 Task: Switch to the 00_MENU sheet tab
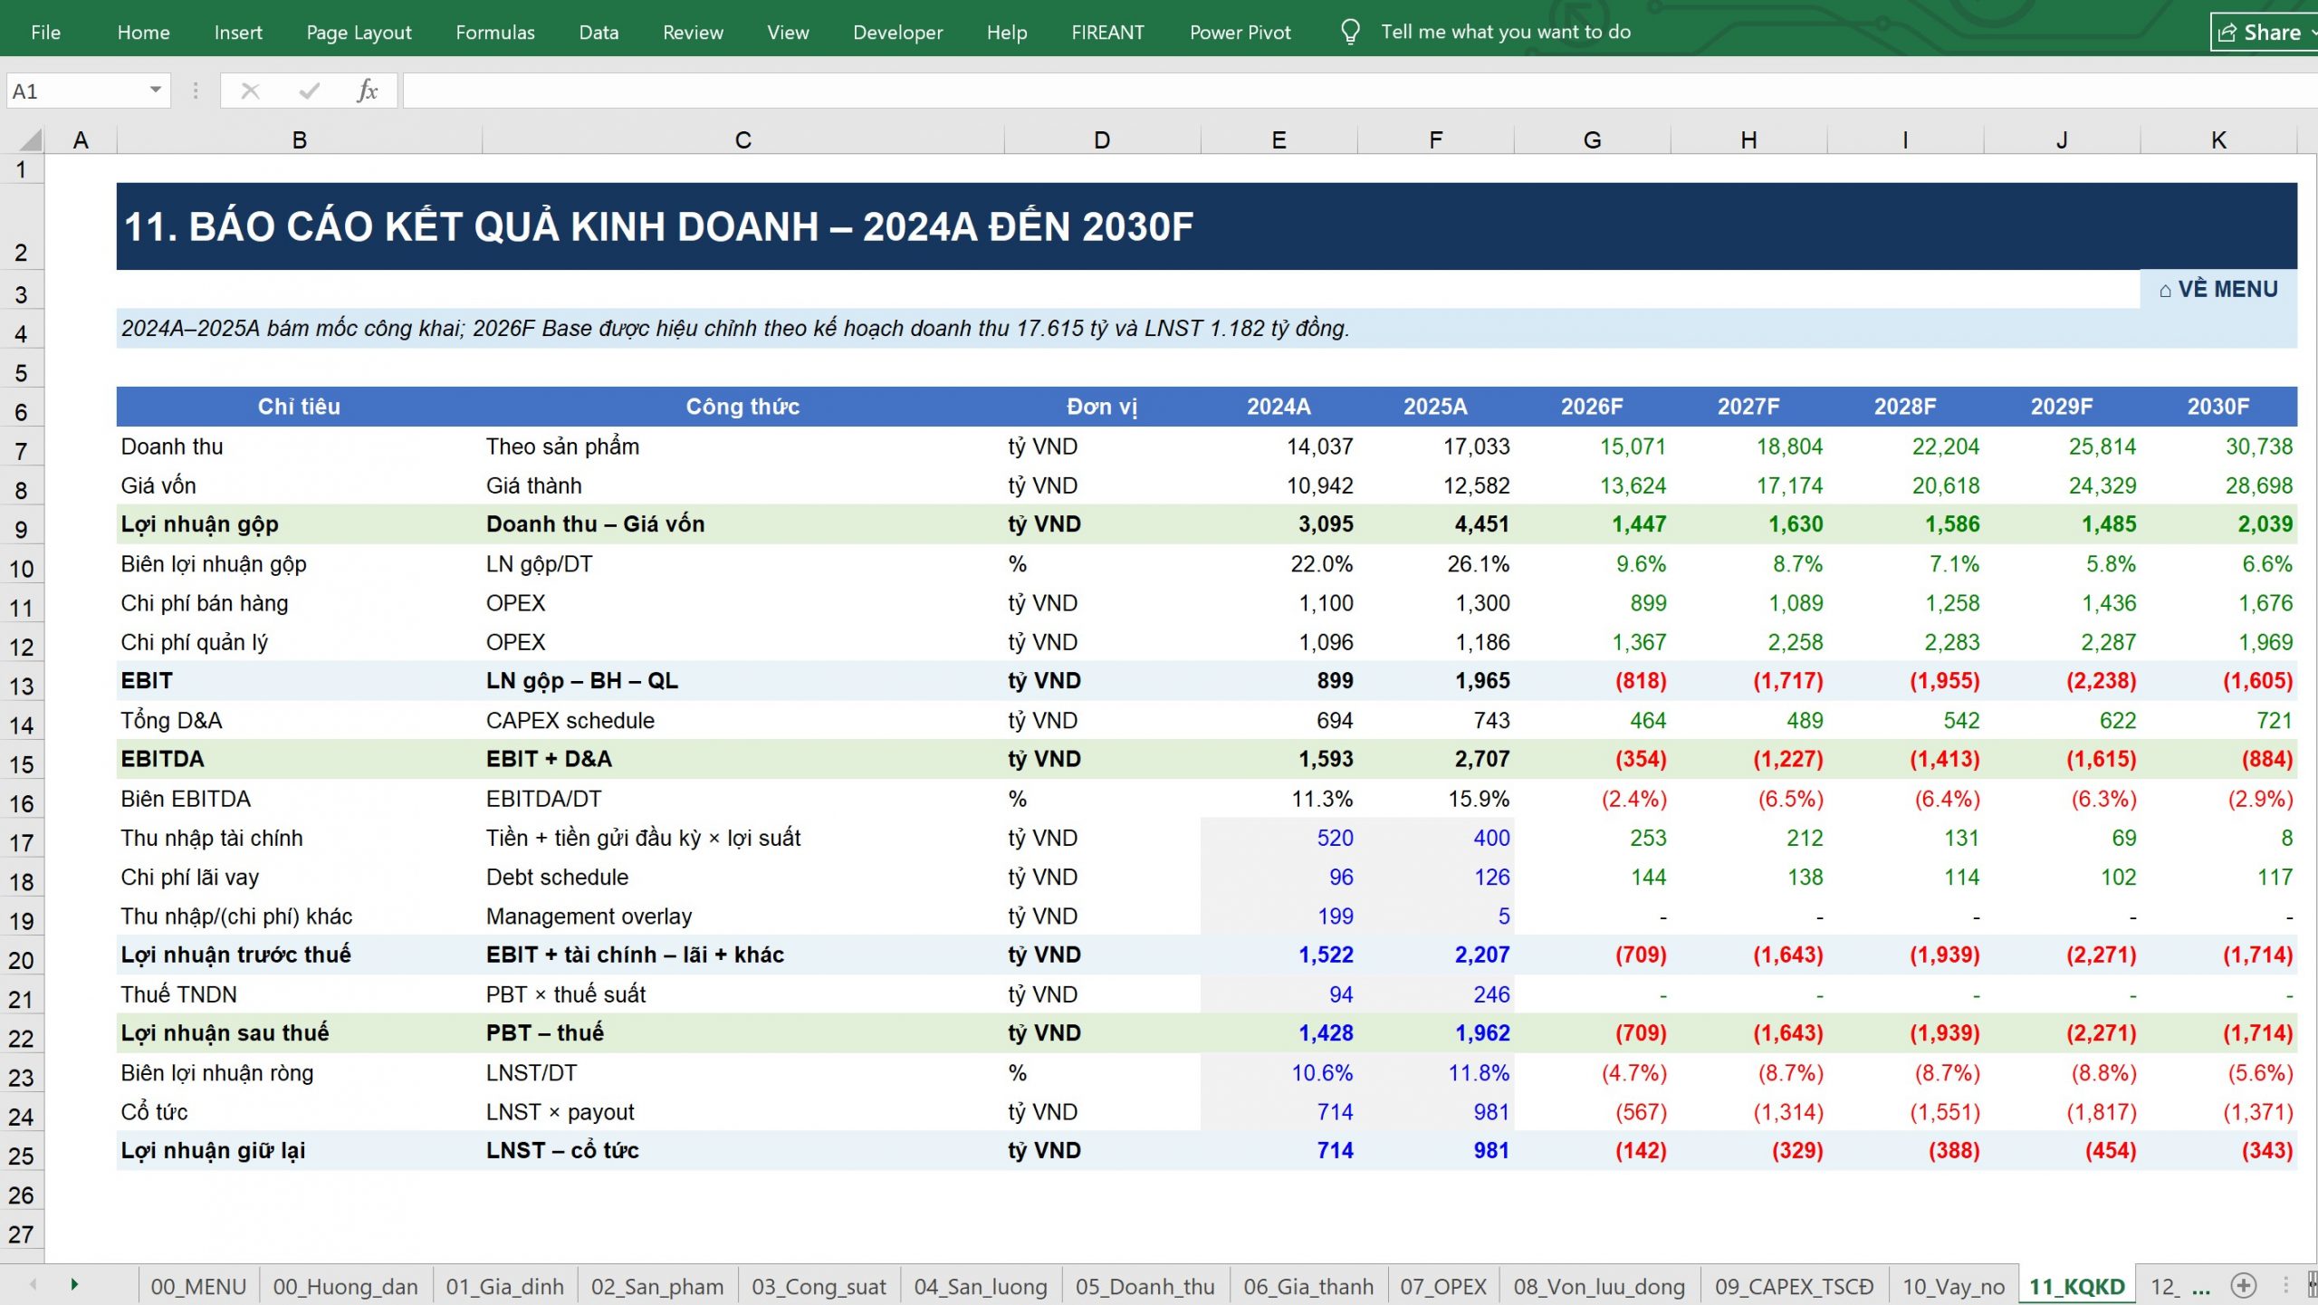(x=198, y=1286)
